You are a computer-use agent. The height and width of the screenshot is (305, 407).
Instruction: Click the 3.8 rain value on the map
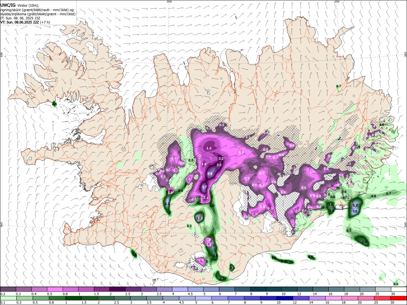coord(331,211)
